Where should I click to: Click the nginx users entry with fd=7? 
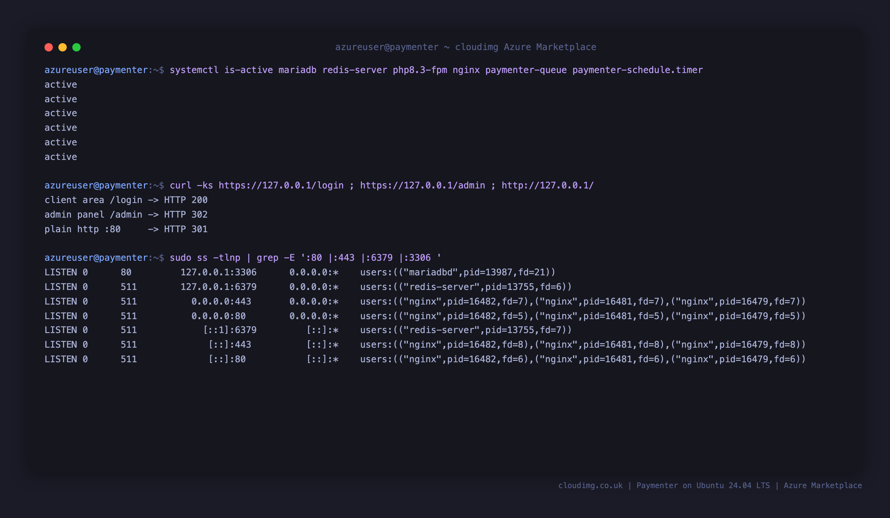coord(583,301)
